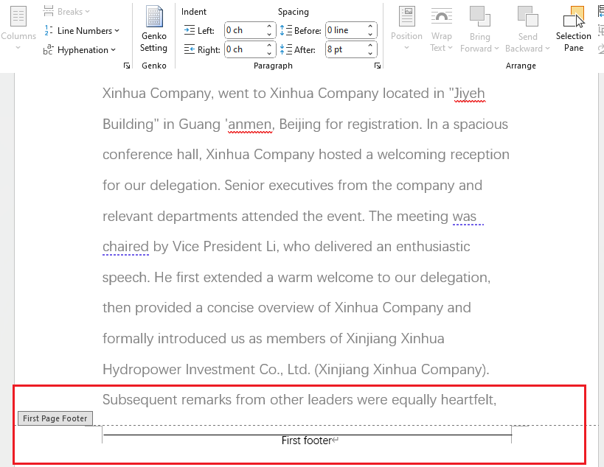Decrease the Spacing After value
The width and height of the screenshot is (604, 467).
click(x=370, y=54)
